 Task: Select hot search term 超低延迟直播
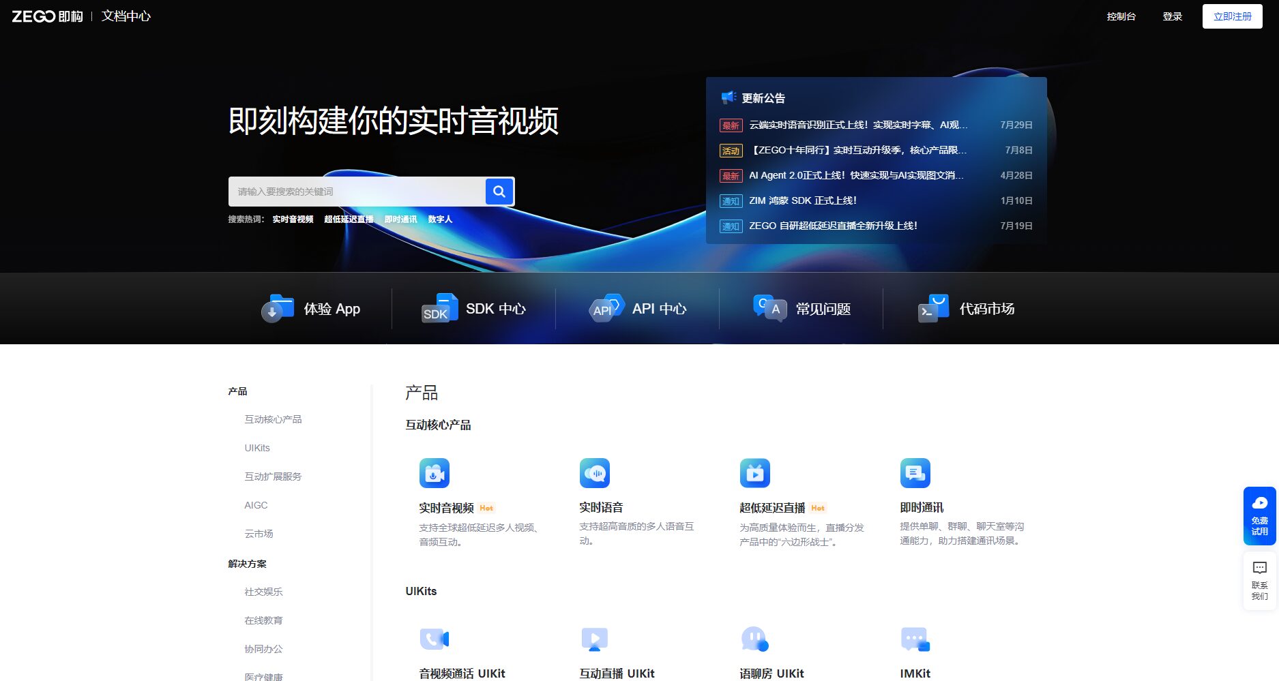[349, 220]
